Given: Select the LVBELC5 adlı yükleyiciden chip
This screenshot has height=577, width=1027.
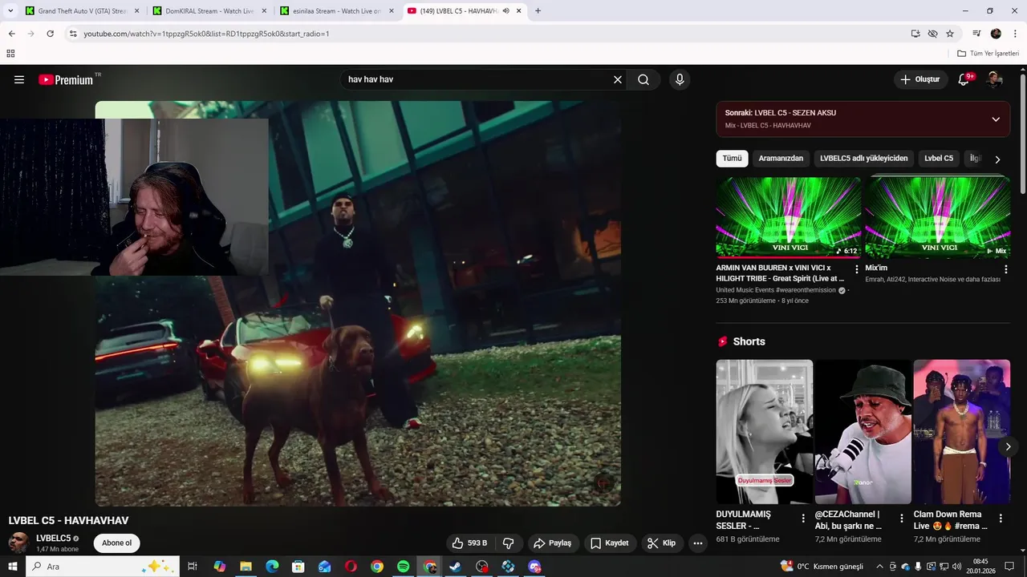Looking at the screenshot, I should point(863,158).
